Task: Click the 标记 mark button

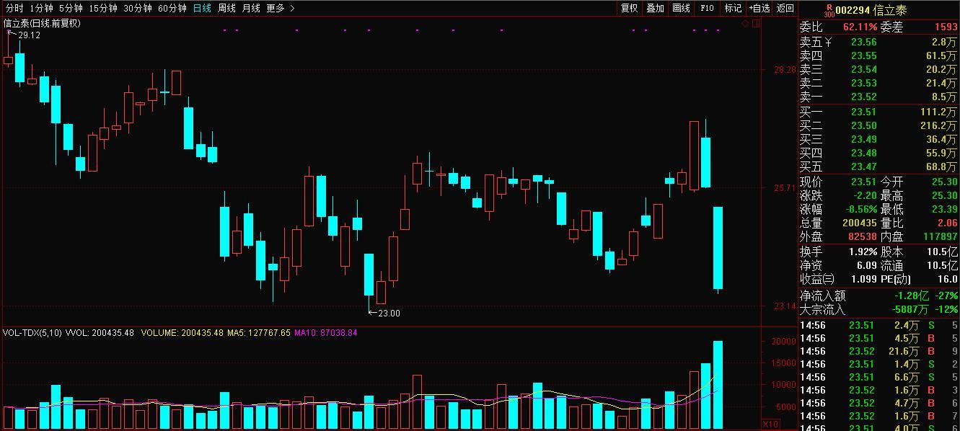Action: click(733, 8)
